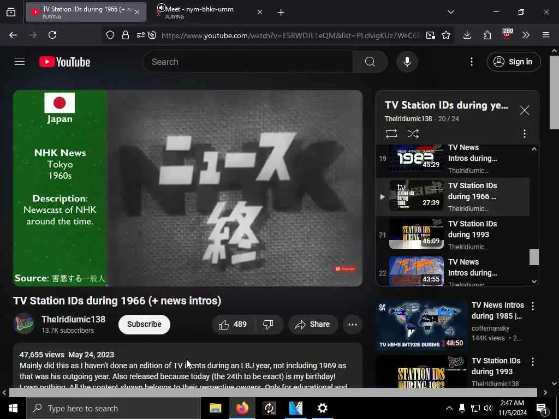Open recommended TV News Intros during 1985
This screenshot has width=559, height=419.
pos(421,325)
